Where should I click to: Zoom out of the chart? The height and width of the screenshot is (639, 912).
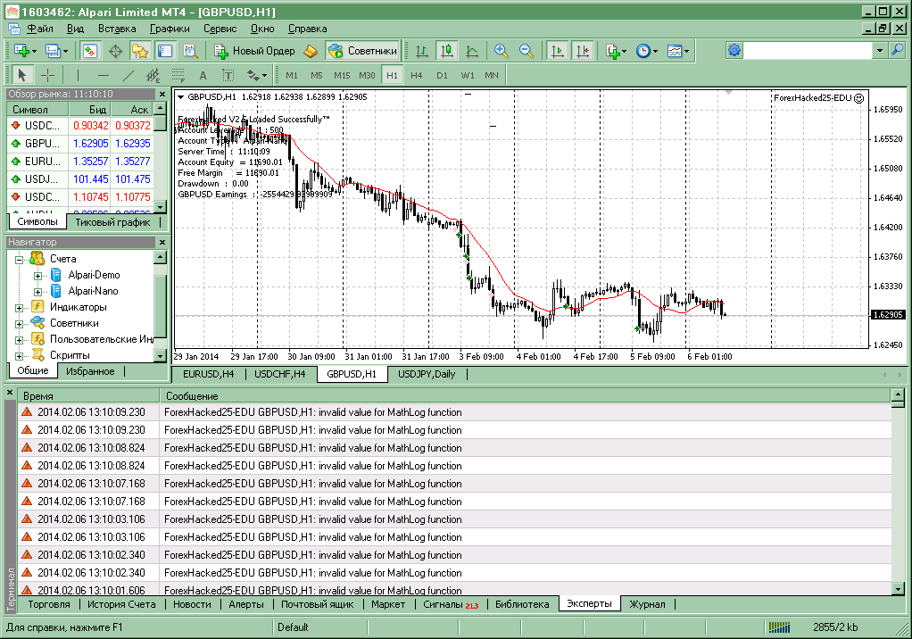(x=526, y=51)
